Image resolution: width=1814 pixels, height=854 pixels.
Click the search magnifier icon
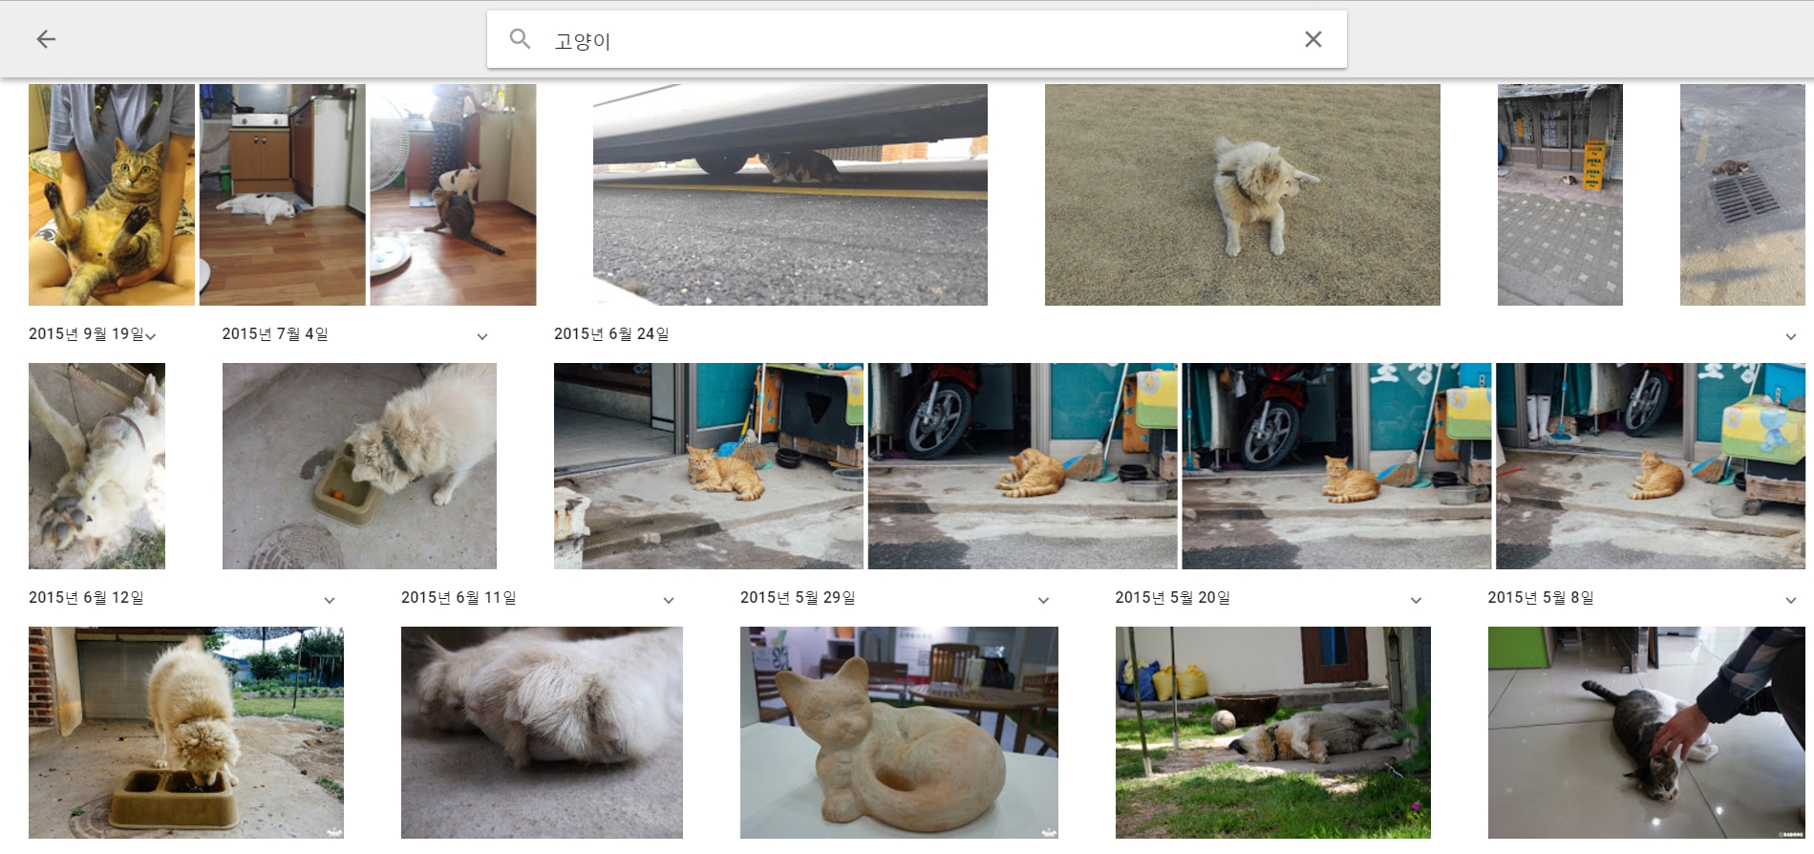[520, 39]
